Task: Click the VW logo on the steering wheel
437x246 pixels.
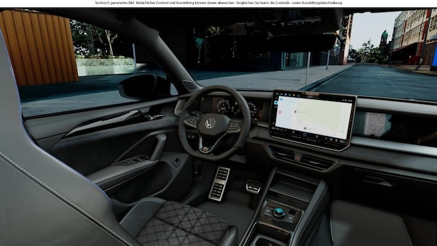Action: pyautogui.click(x=210, y=123)
